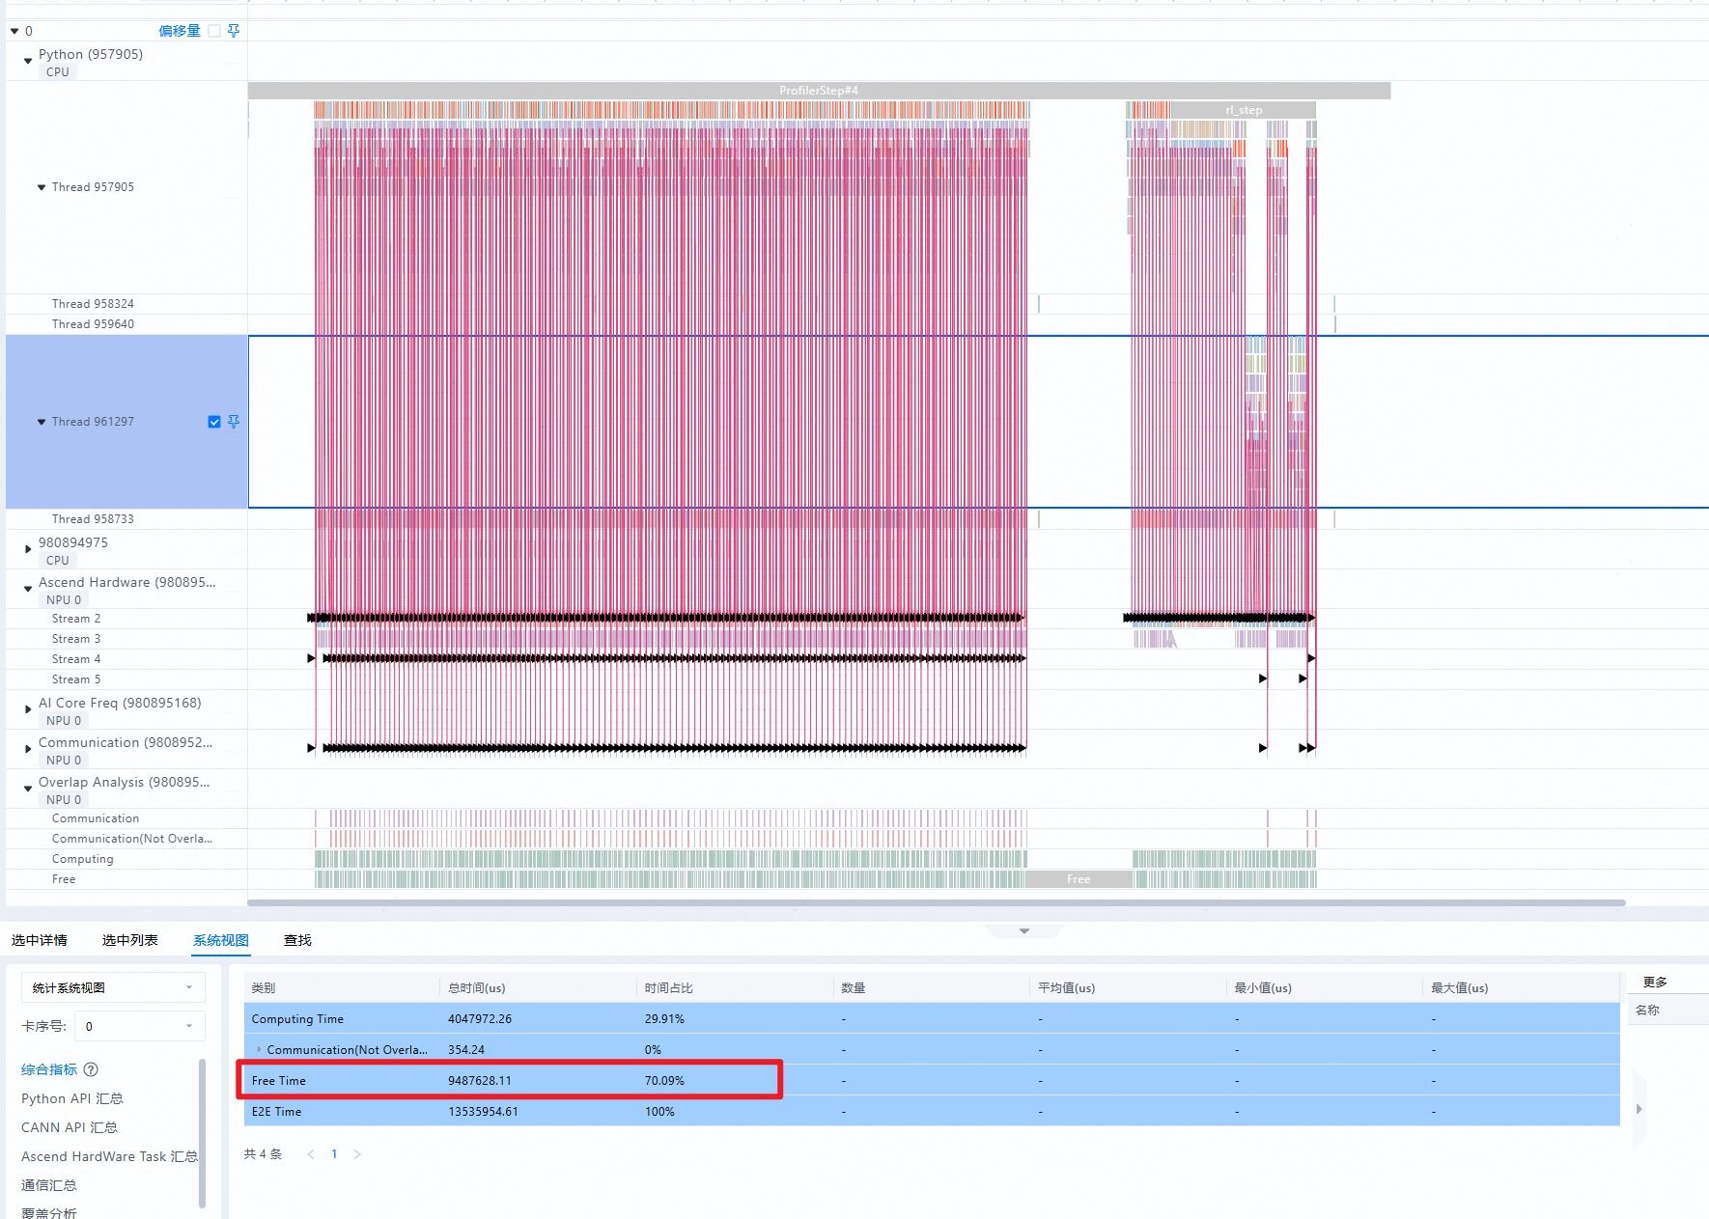The image size is (1709, 1219).
Task: Collapse the Thread 957905 row
Action: 42,187
